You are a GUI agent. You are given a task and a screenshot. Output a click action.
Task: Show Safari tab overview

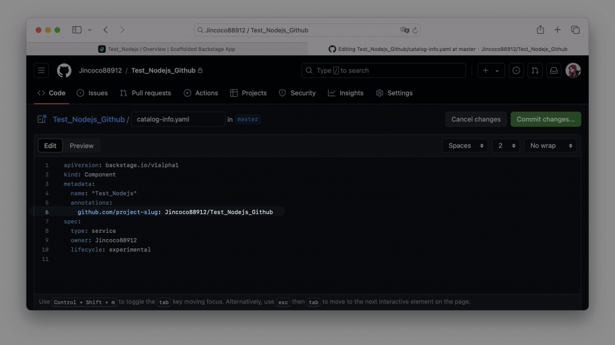575,30
